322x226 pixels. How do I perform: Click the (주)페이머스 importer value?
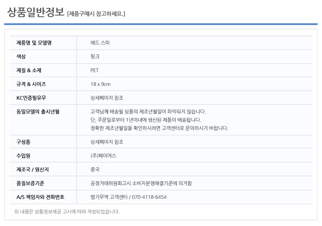pos(103,156)
